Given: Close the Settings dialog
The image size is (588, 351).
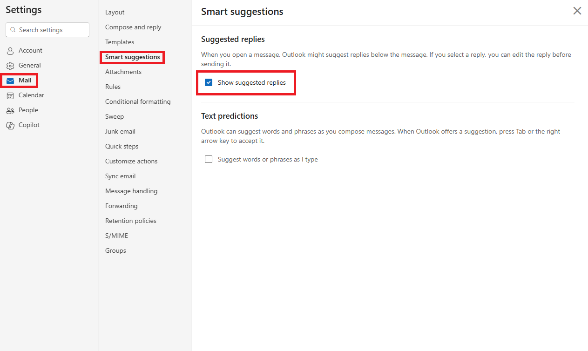Looking at the screenshot, I should point(577,11).
